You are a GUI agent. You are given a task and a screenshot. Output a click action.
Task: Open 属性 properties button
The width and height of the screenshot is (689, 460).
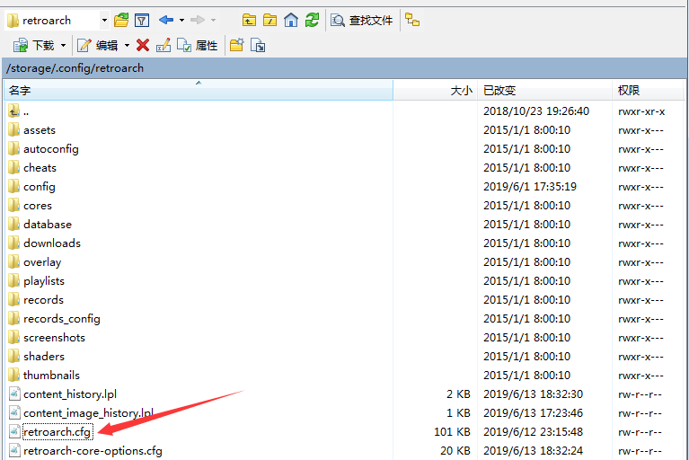[x=198, y=45]
